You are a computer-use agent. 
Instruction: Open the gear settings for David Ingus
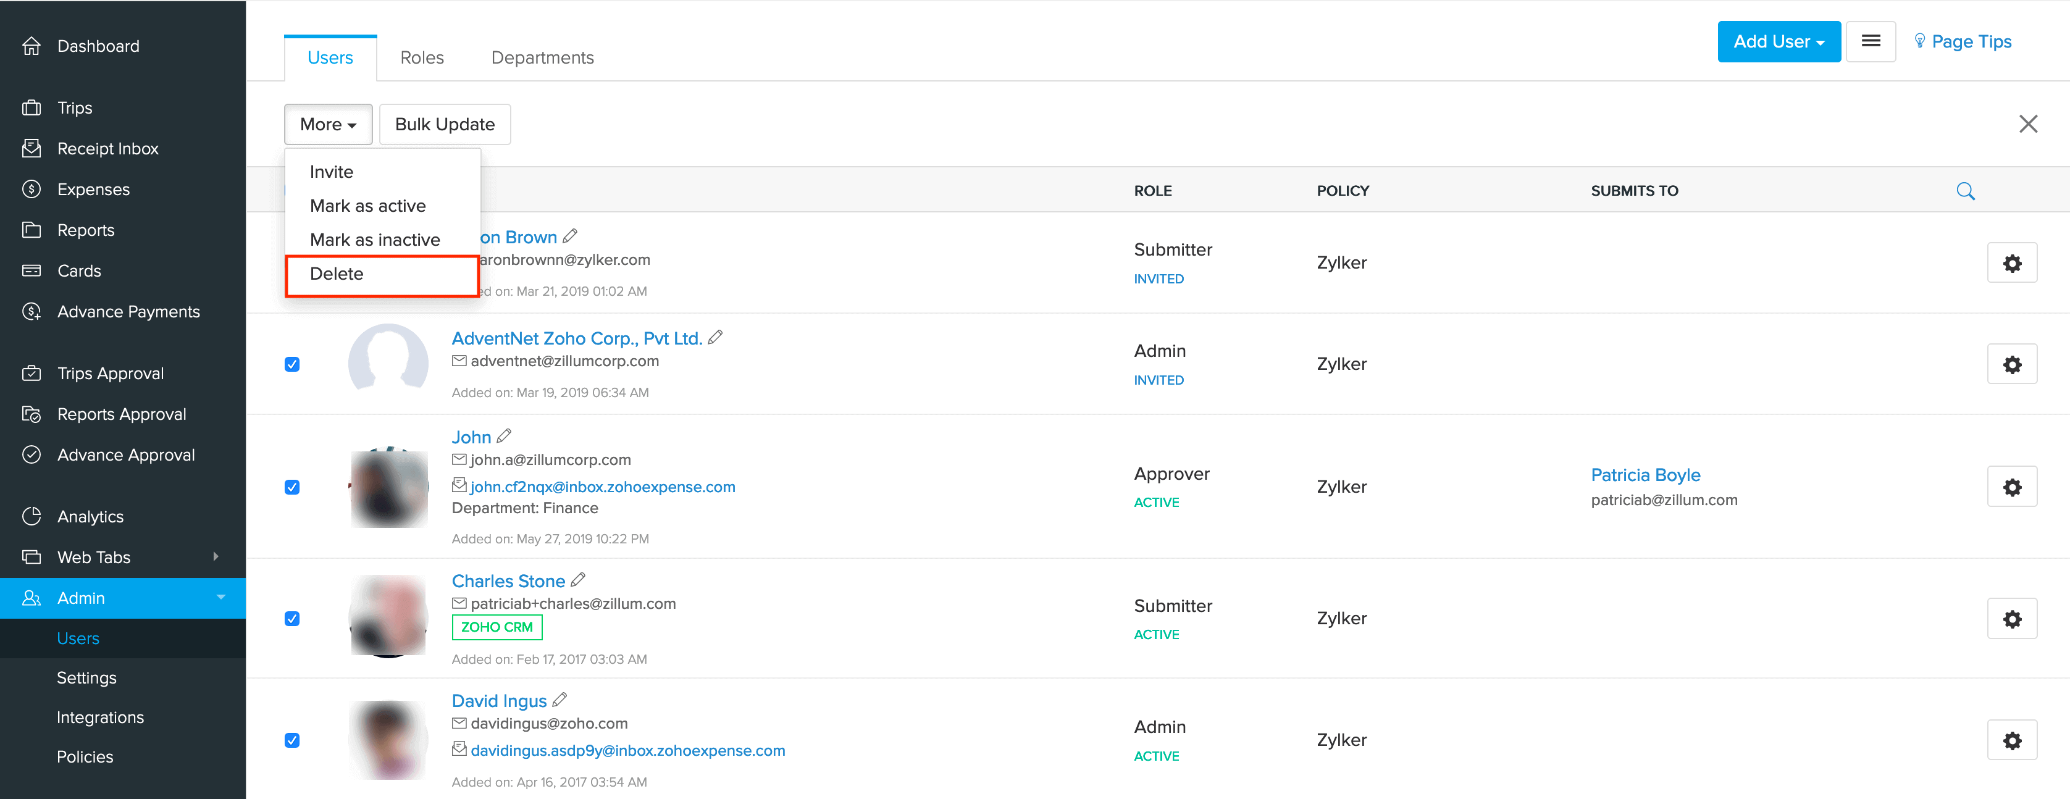pos(2011,740)
